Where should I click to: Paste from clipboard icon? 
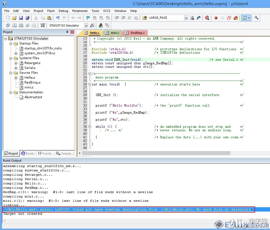[49, 18]
